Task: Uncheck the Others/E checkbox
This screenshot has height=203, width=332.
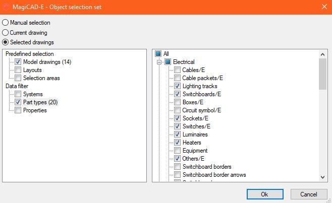Action: coord(177,158)
